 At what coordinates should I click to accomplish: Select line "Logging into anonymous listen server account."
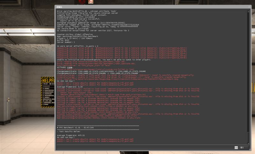click(x=82, y=15)
